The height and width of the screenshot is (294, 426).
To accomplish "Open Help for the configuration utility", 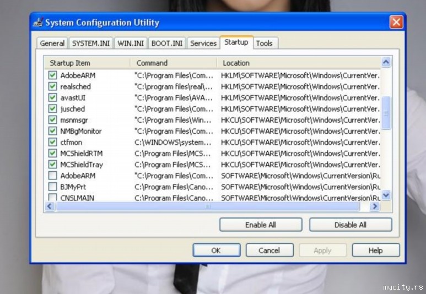I will (x=376, y=250).
